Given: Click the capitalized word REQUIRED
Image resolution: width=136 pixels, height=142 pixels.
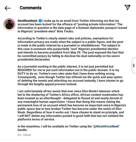Looking at the screenshot, I should [25, 70].
